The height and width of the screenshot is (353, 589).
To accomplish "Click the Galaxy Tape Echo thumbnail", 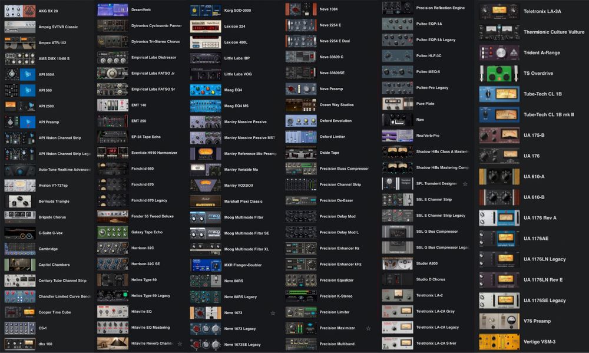I will tap(112, 232).
